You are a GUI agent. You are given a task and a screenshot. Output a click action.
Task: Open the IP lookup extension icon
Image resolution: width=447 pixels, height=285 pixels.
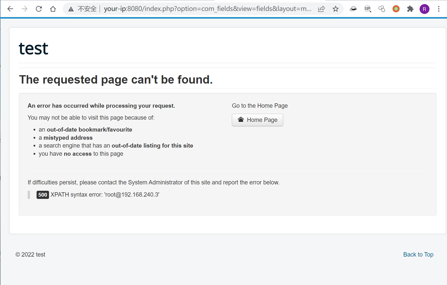tap(368, 9)
